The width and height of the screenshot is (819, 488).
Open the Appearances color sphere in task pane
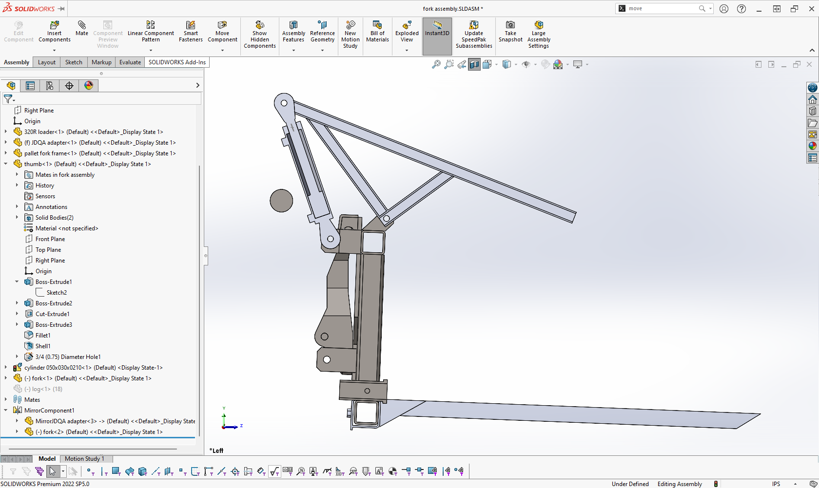[812, 146]
